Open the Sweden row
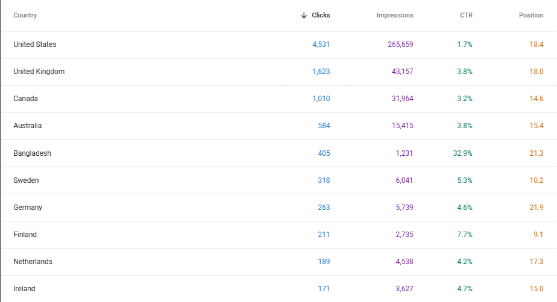Screen dimensions: 557x302 [x=27, y=180]
